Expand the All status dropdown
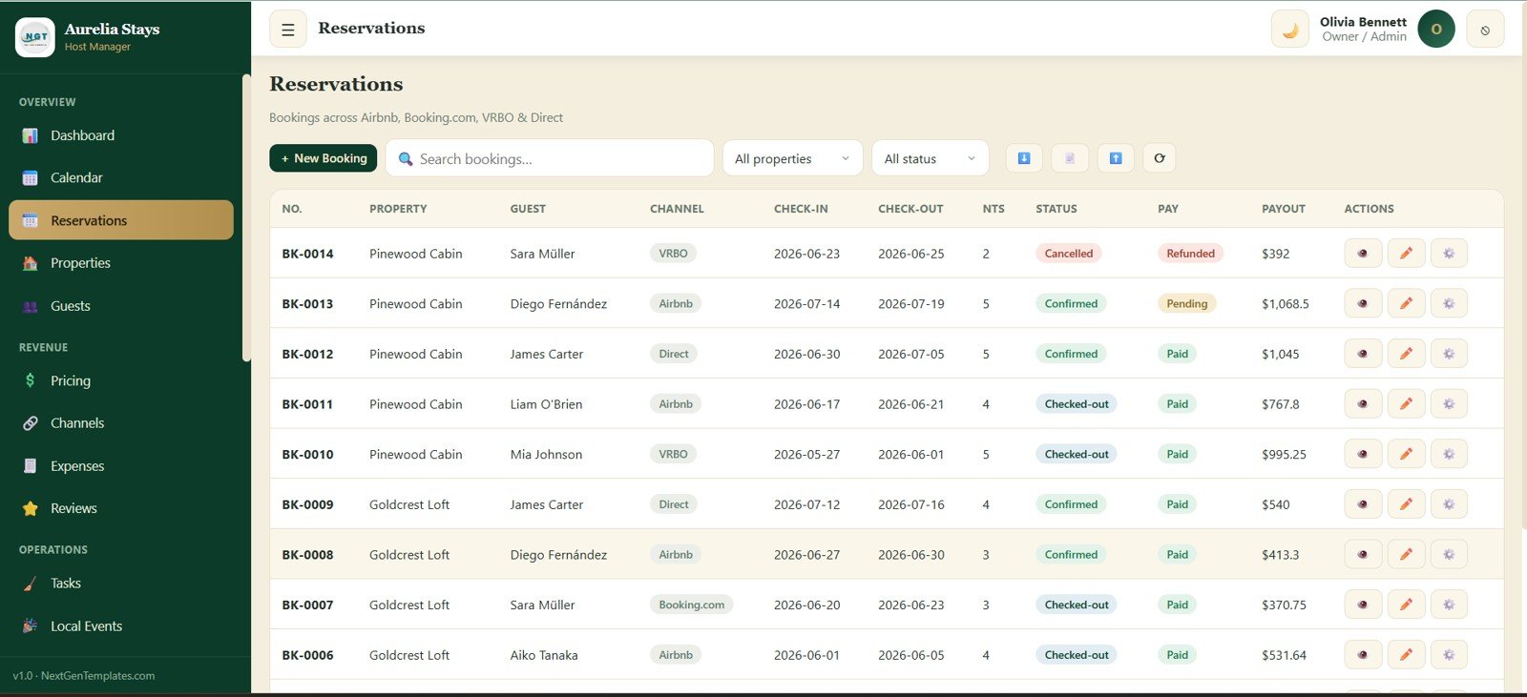 tap(930, 158)
